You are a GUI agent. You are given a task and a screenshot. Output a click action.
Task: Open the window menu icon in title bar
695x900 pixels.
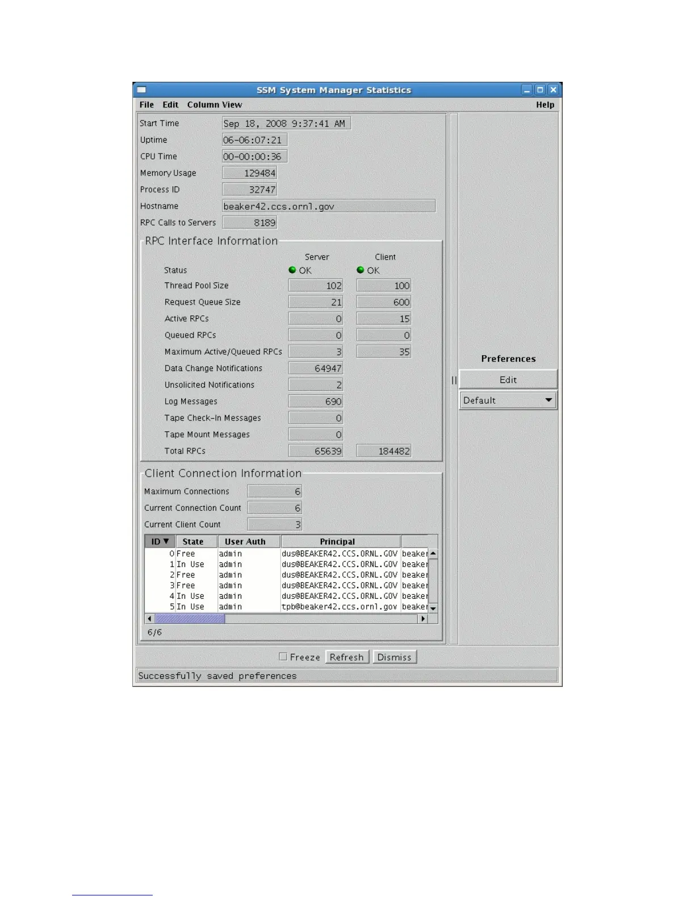pyautogui.click(x=142, y=90)
